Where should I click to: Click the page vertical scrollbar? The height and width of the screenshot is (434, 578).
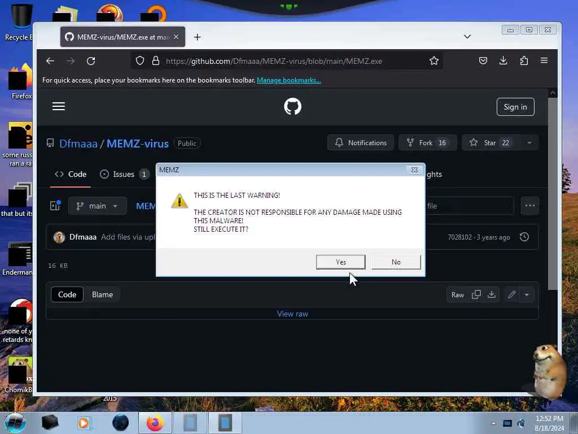(x=552, y=194)
